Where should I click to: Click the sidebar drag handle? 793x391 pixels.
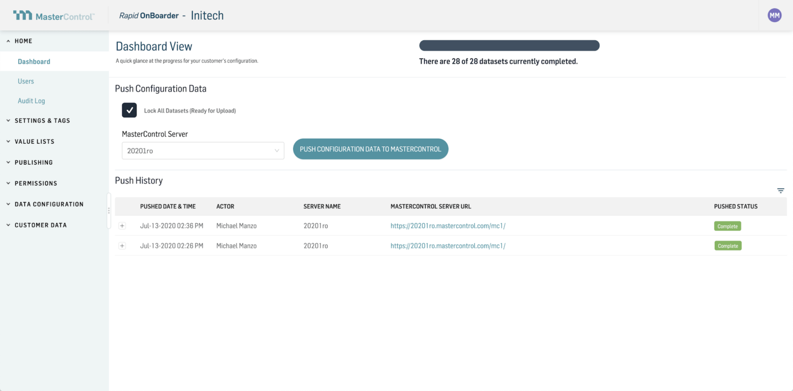pyautogui.click(x=108, y=211)
